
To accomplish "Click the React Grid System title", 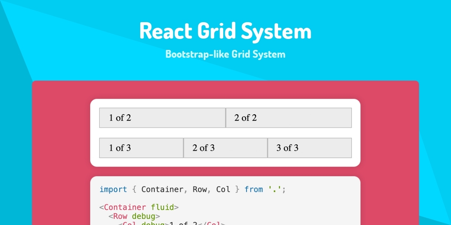I will click(x=225, y=31).
